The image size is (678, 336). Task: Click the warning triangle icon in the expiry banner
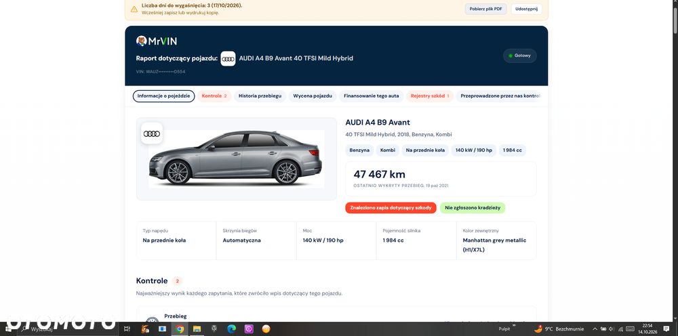pos(134,9)
